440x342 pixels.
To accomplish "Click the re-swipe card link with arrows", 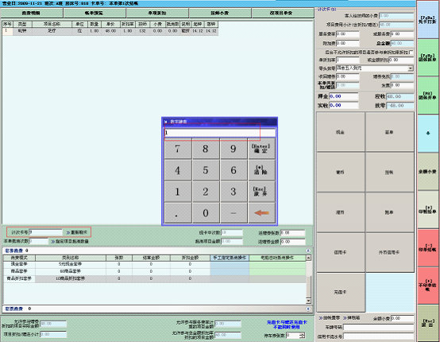I will coord(77,233).
